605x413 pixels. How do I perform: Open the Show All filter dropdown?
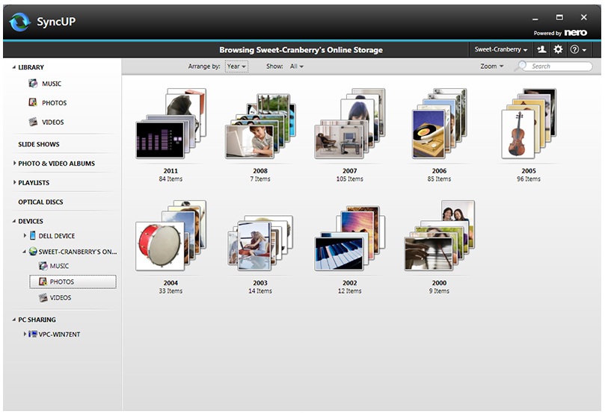(296, 66)
